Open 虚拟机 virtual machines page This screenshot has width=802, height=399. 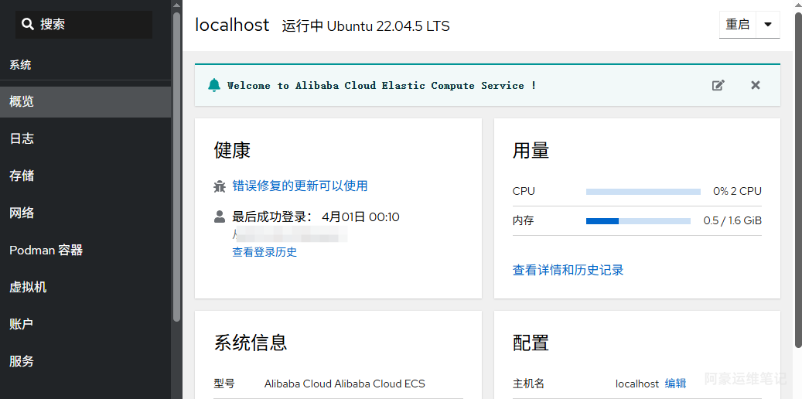[85, 287]
